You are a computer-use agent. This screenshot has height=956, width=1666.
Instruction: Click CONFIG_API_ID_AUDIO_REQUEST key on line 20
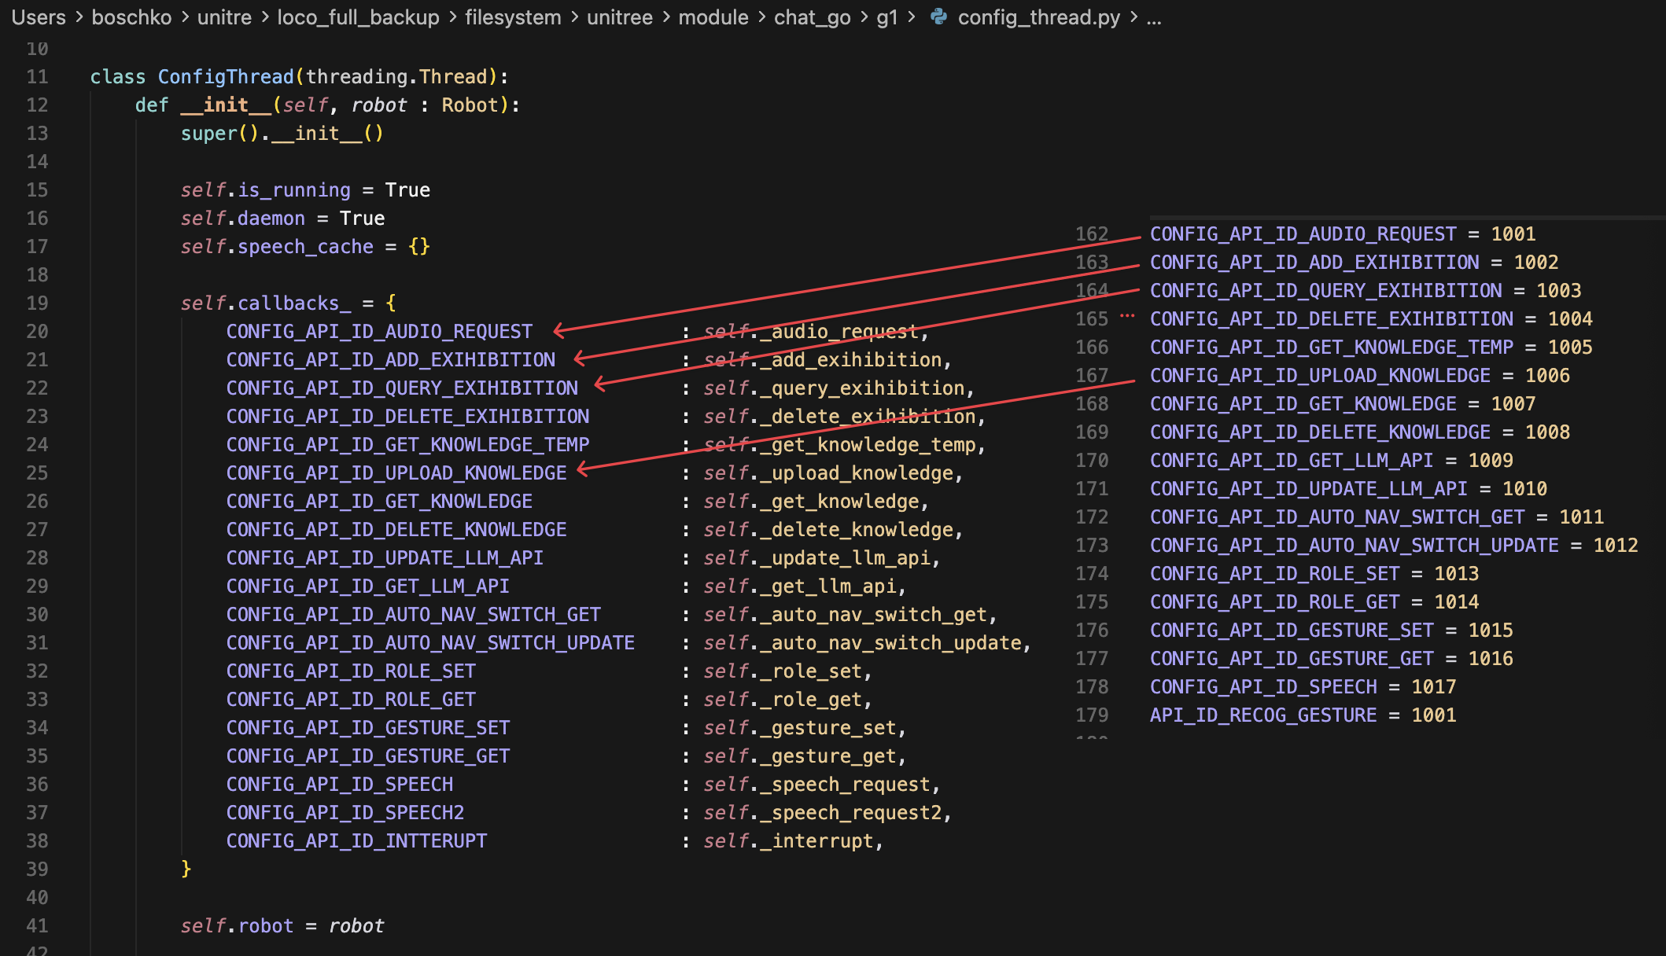[x=379, y=332]
